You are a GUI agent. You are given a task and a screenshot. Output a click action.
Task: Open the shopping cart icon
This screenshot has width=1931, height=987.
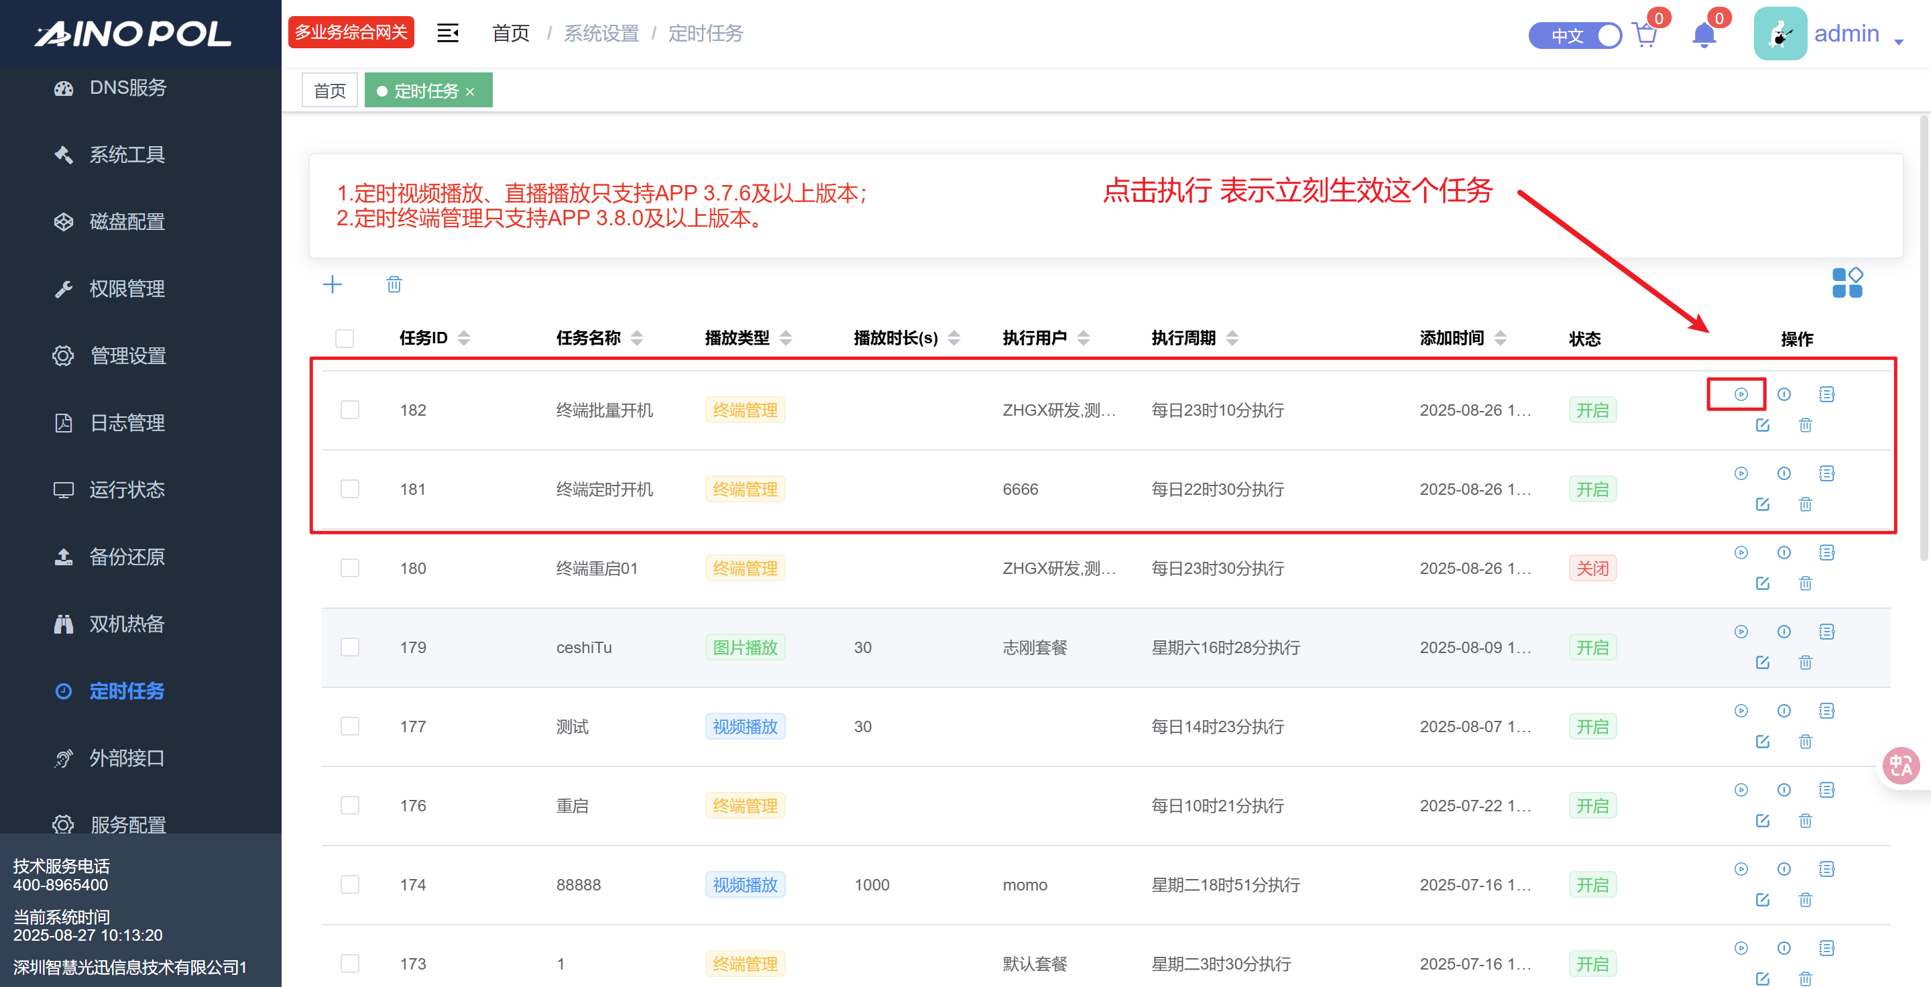coord(1645,36)
